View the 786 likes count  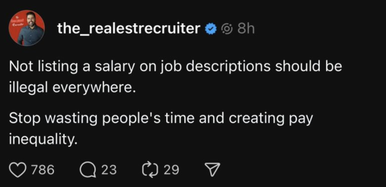point(43,170)
